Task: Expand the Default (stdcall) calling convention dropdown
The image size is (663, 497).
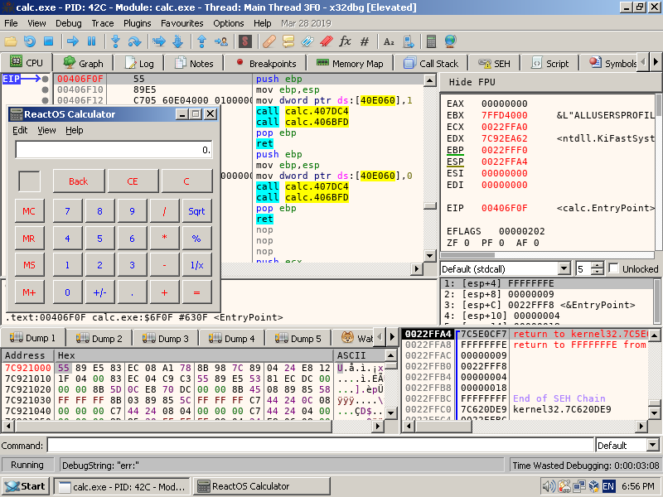Action: [564, 269]
